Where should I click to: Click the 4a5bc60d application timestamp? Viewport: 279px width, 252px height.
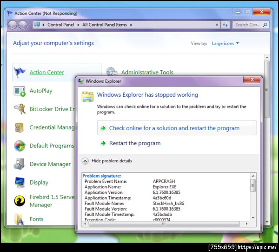pos(162,198)
